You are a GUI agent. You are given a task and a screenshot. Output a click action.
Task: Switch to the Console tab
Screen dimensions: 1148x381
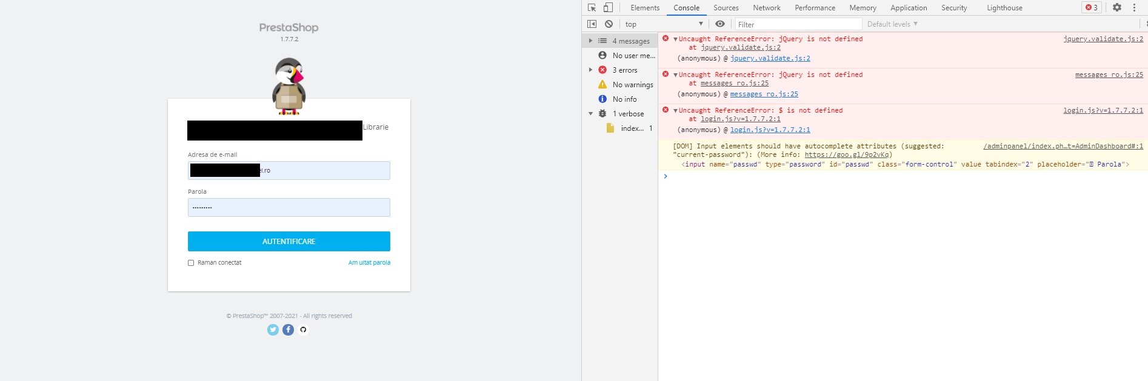(x=686, y=8)
